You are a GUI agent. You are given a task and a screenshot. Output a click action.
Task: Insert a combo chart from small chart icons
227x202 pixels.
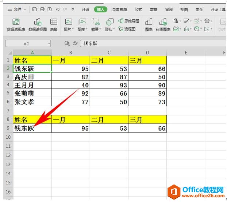click(x=186, y=29)
